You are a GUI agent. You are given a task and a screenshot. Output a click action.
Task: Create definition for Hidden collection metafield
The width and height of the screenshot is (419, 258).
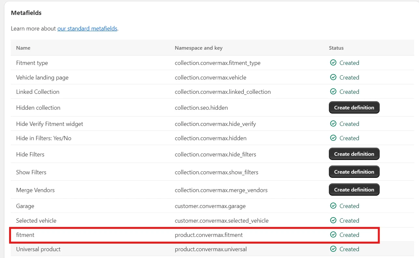tap(354, 107)
